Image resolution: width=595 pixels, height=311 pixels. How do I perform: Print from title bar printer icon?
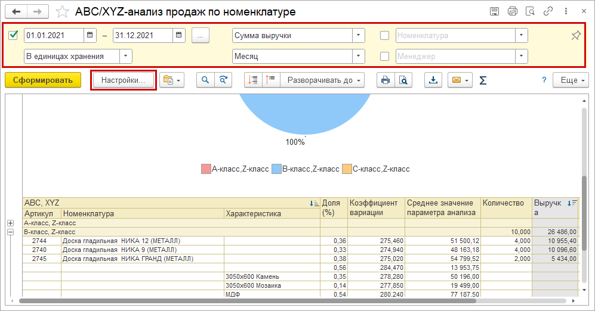tap(512, 11)
